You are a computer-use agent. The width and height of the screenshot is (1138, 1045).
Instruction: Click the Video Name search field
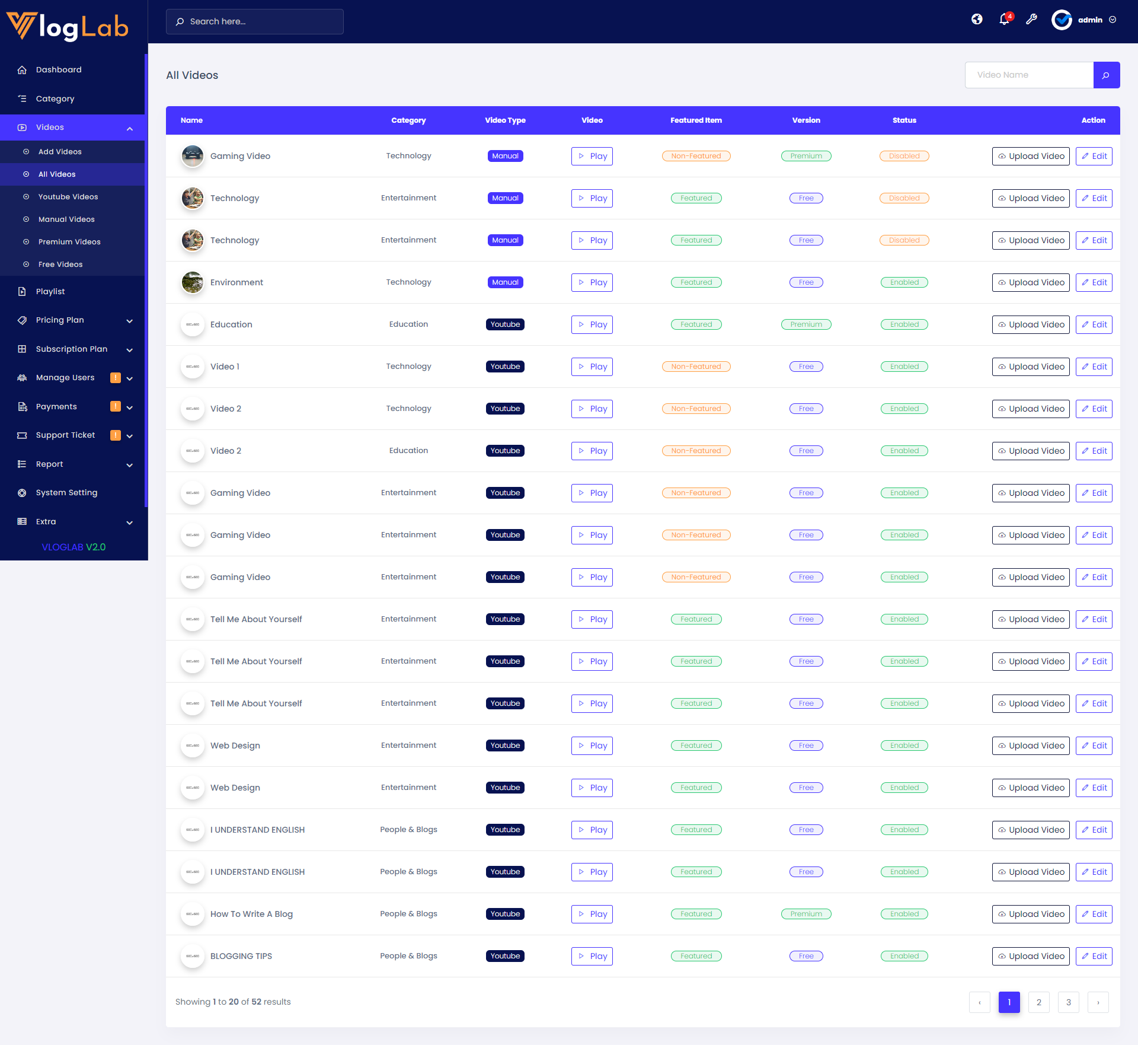[x=1029, y=75]
